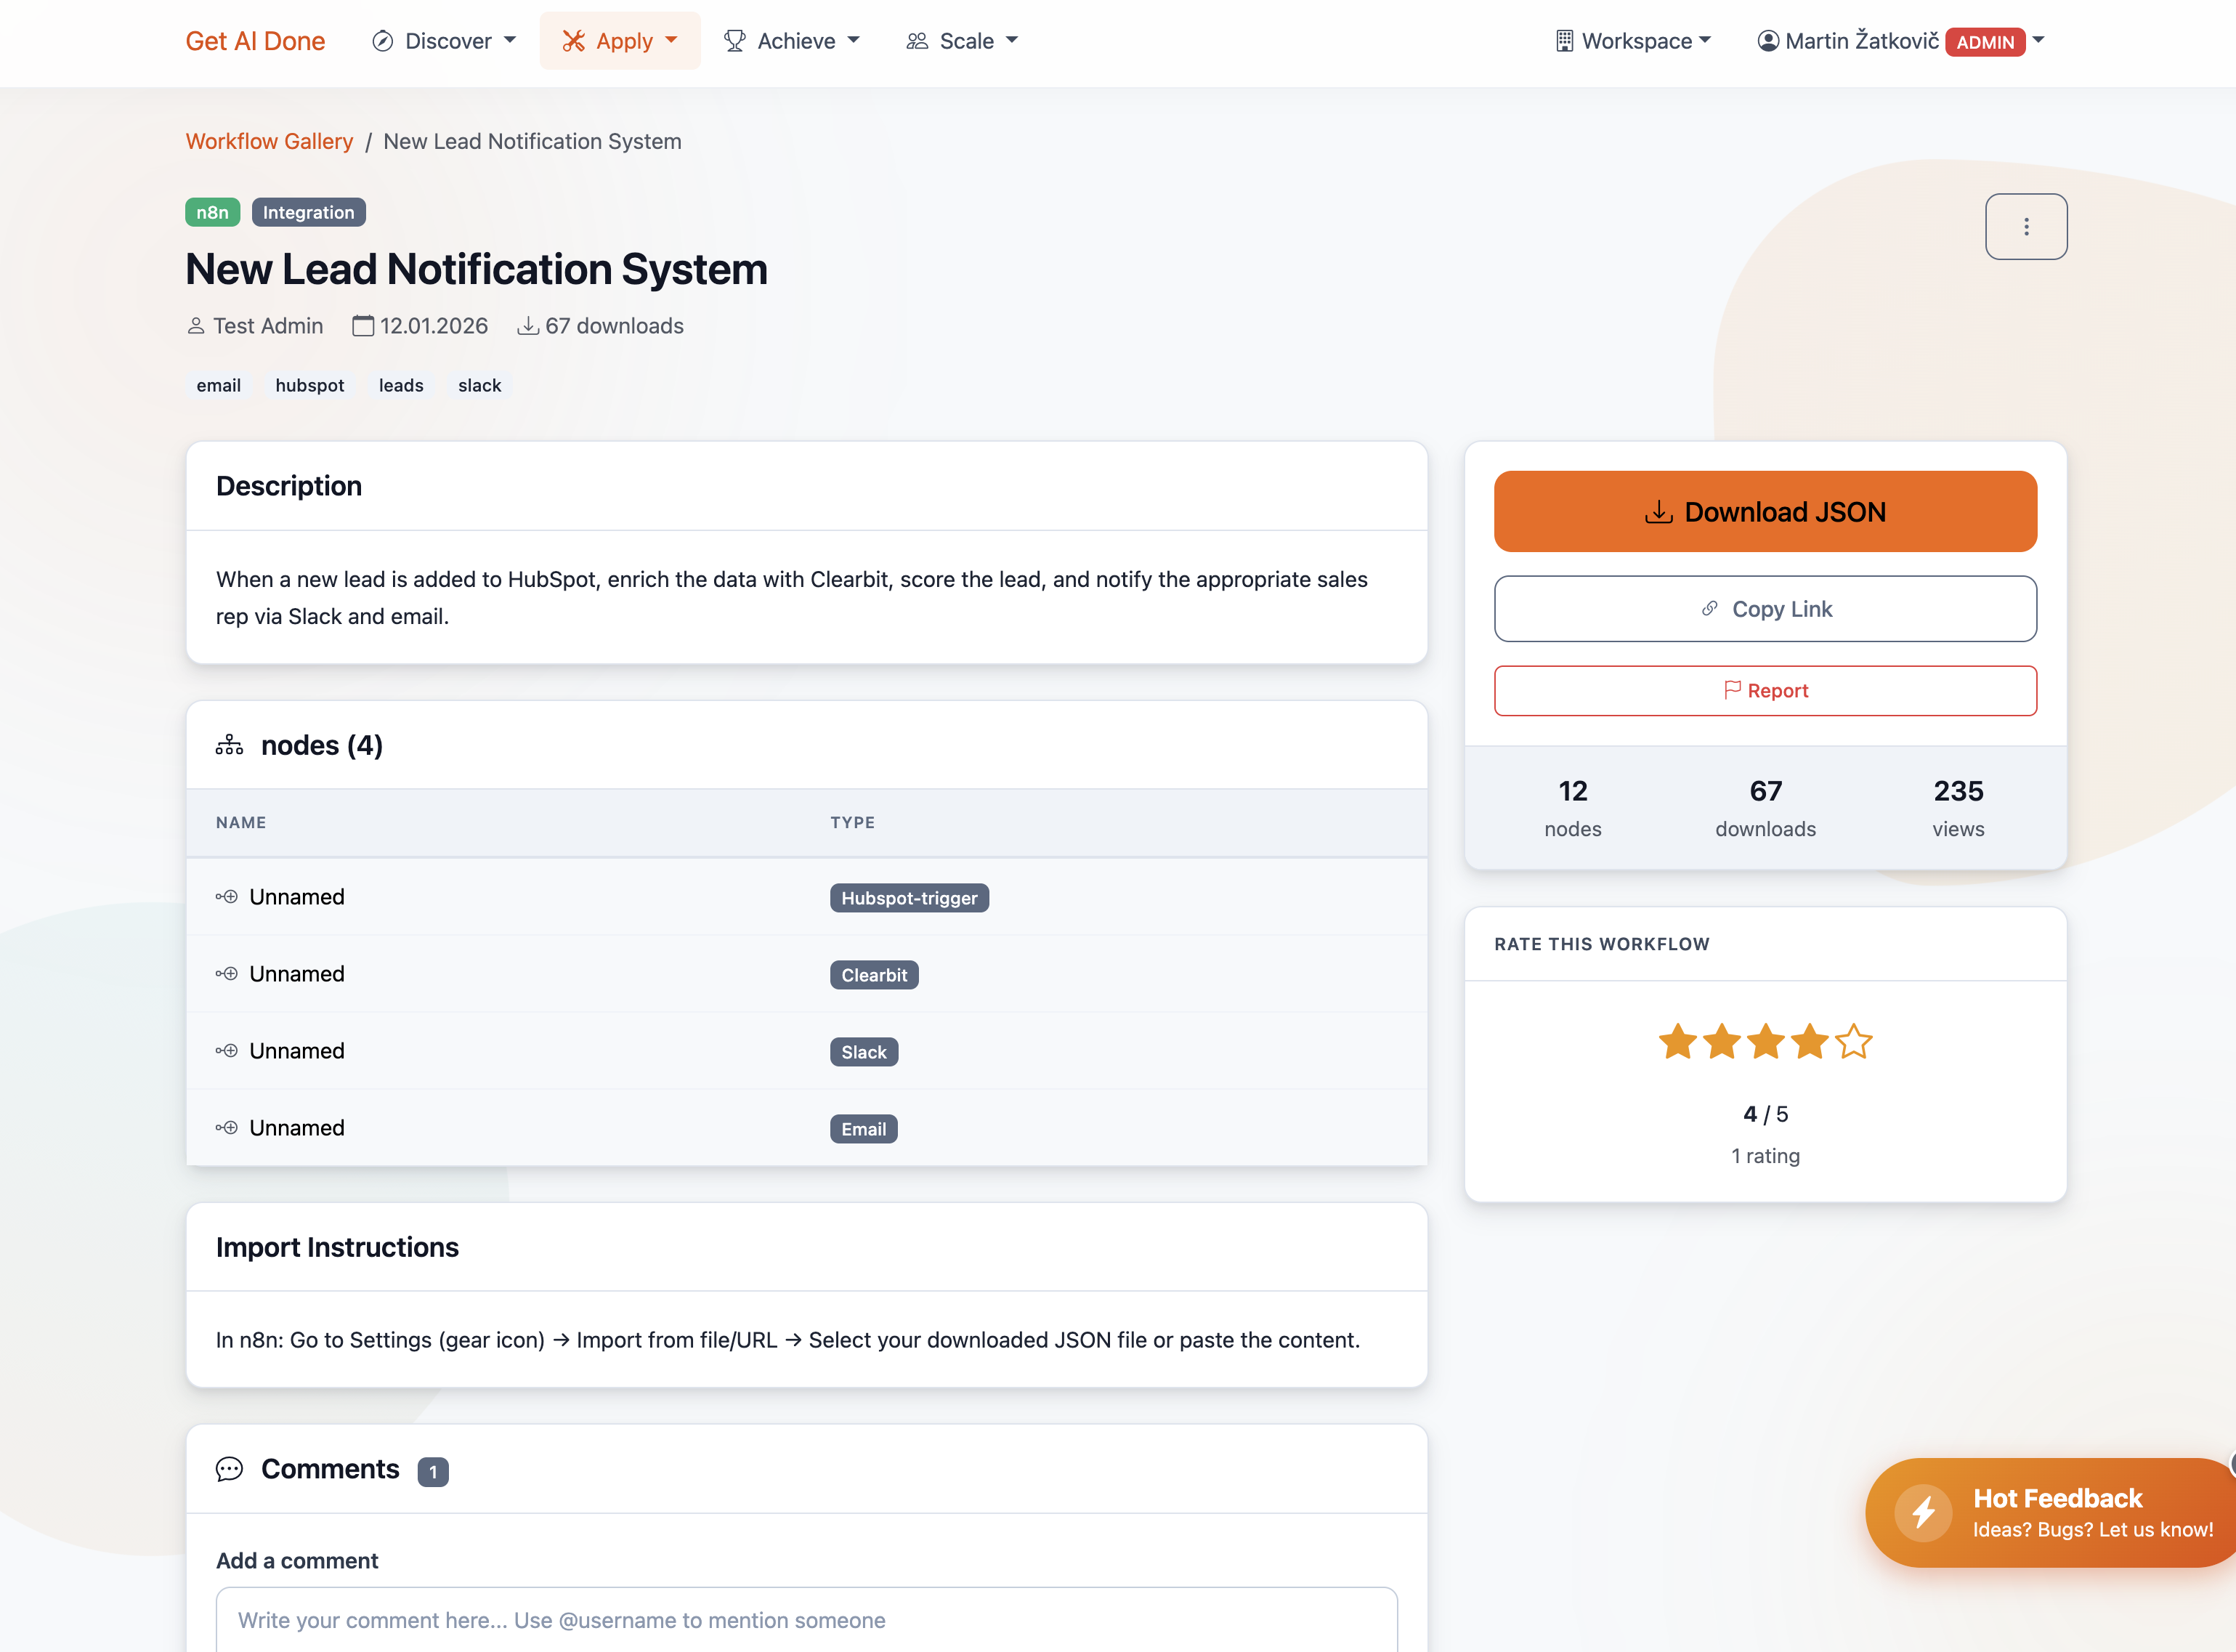Expand the Workspace dropdown chevron
Image resolution: width=2236 pixels, height=1652 pixels.
[x=1704, y=41]
